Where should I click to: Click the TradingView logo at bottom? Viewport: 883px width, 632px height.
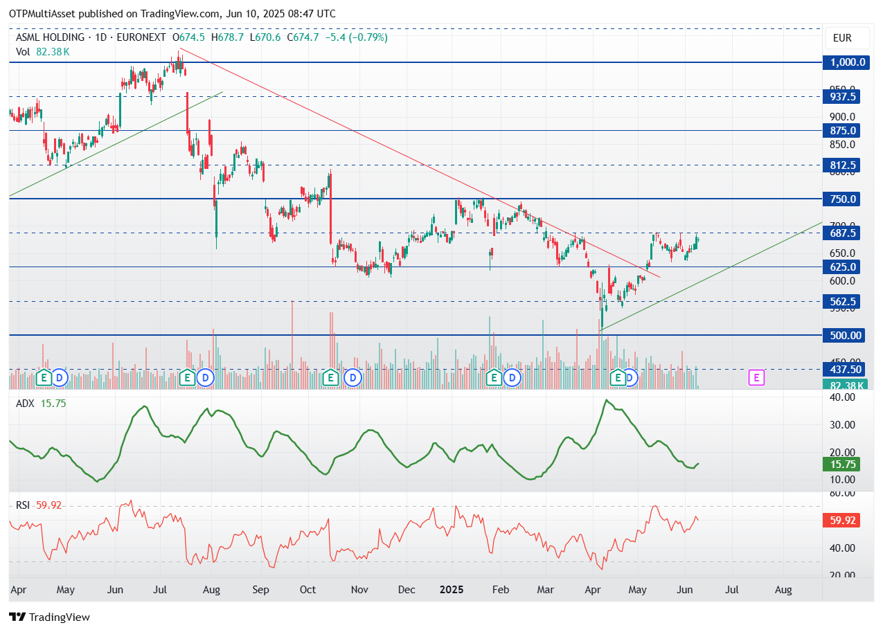coord(49,617)
